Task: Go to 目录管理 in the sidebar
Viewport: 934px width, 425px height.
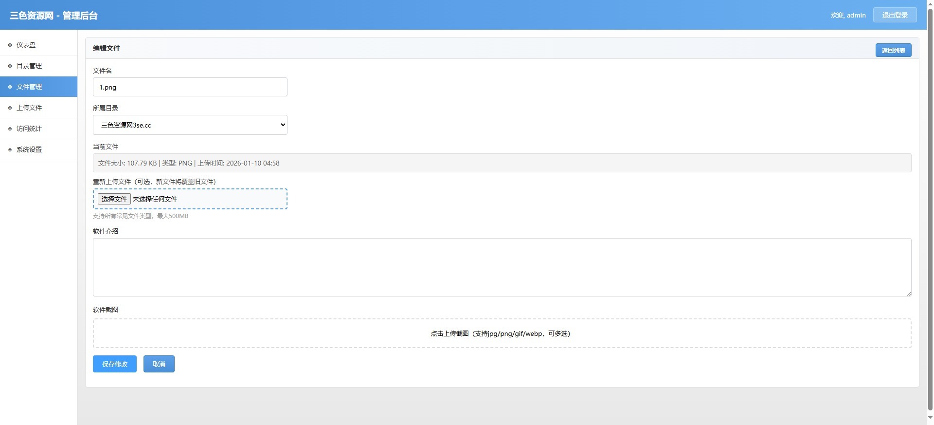Action: coord(29,66)
